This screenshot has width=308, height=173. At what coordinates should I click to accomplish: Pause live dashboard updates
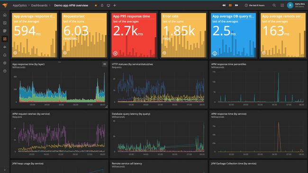coord(230,5)
